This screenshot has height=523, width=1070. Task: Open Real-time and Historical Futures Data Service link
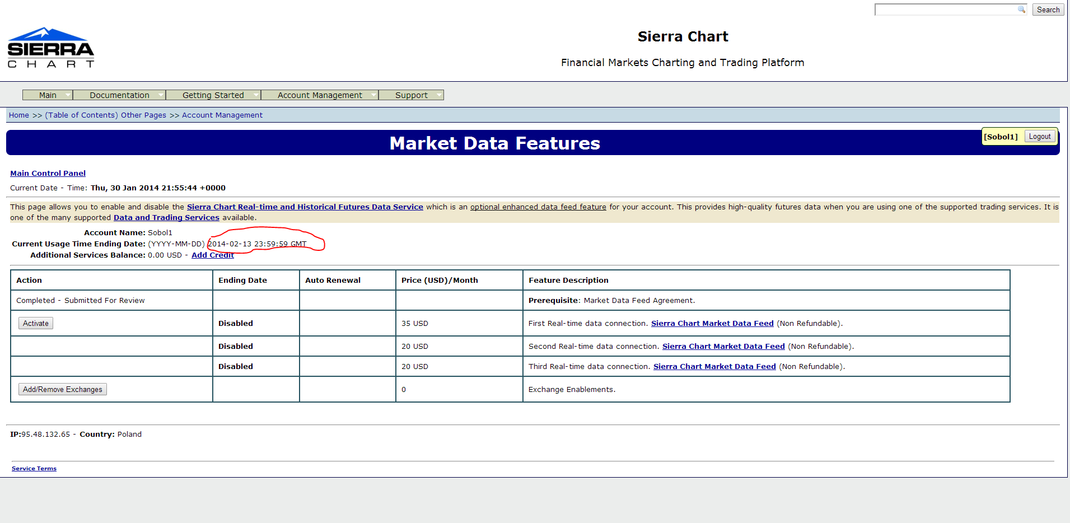tap(305, 207)
